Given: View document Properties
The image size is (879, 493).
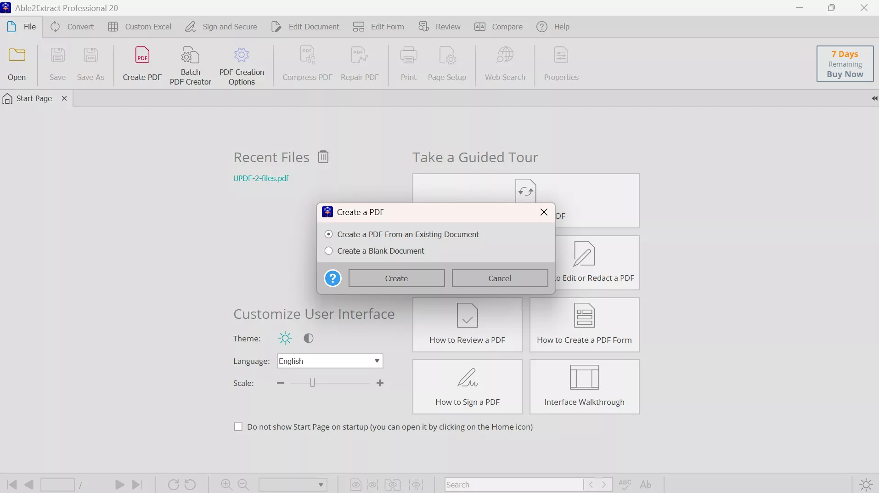Looking at the screenshot, I should pyautogui.click(x=561, y=65).
